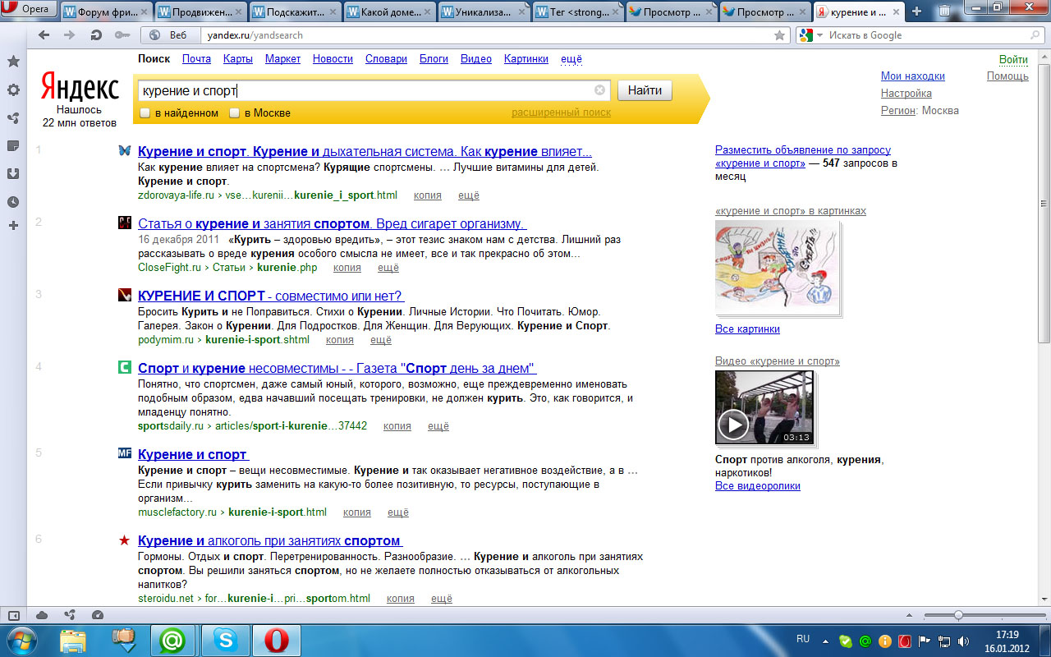1051x657 pixels.
Task: Open Opera Turbo gauge icon in status bar
Action: click(x=98, y=615)
